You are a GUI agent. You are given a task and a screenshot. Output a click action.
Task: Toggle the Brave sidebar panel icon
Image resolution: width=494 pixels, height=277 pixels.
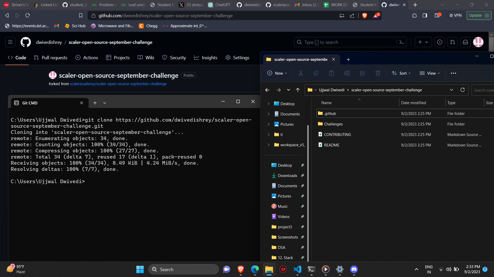pyautogui.click(x=425, y=15)
